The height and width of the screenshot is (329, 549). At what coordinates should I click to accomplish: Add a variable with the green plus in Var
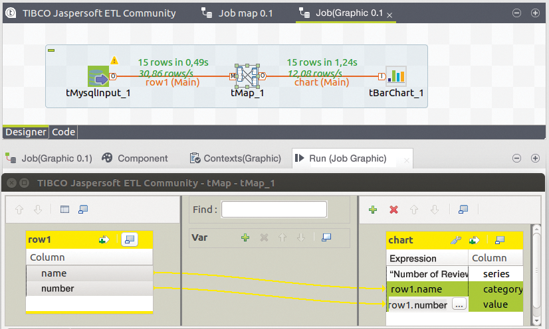[x=245, y=237]
